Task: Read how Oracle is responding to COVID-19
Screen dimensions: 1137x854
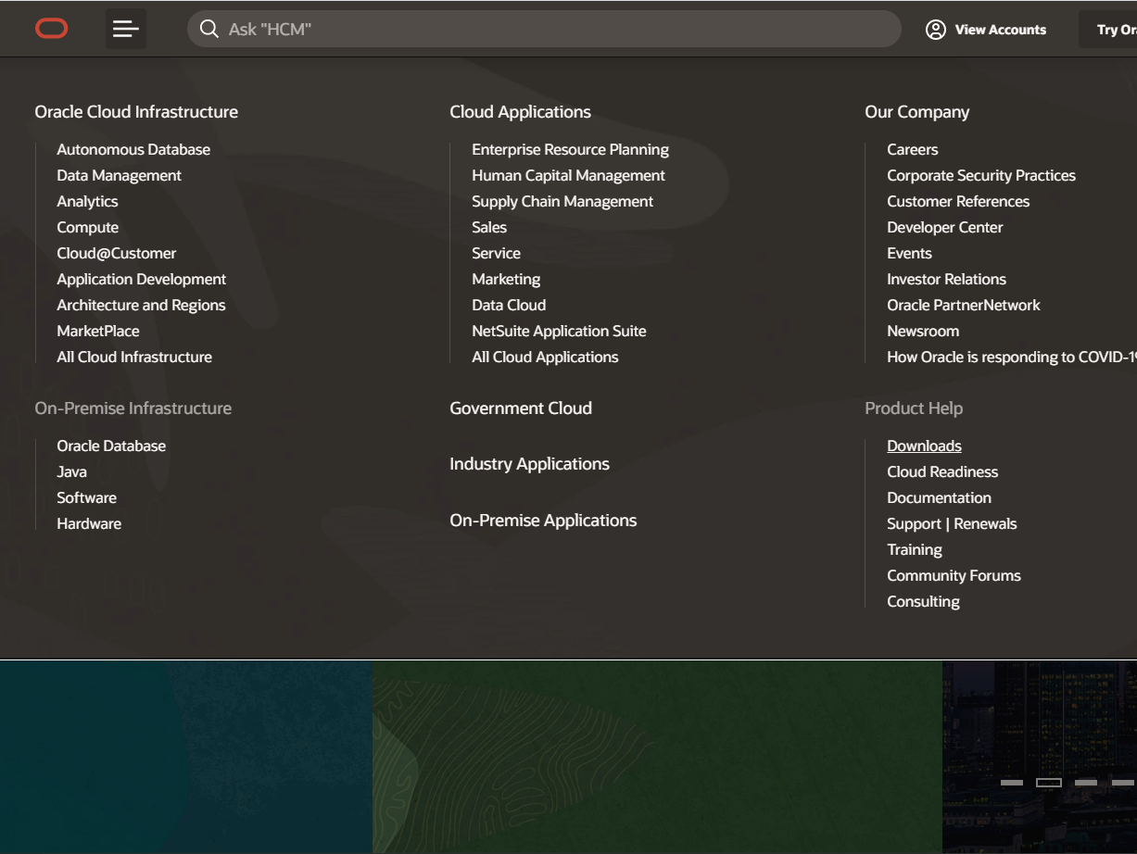Action: pyautogui.click(x=1012, y=358)
